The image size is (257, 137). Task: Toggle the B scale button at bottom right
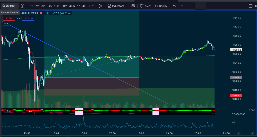coord(252,133)
